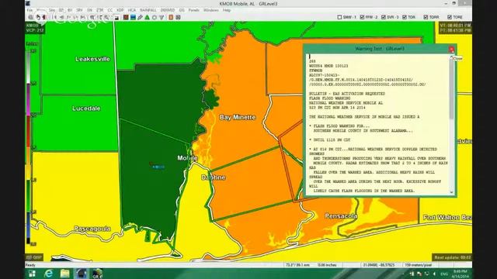This screenshot has width=497, height=279.
Task: Click the Warning Text scrollbar up arrow
Action: (x=451, y=57)
